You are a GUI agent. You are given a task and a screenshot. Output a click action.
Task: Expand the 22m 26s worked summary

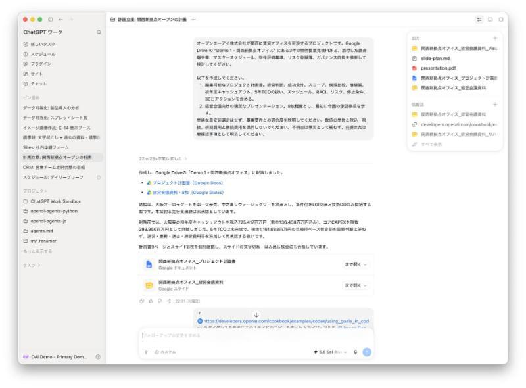[x=163, y=158]
